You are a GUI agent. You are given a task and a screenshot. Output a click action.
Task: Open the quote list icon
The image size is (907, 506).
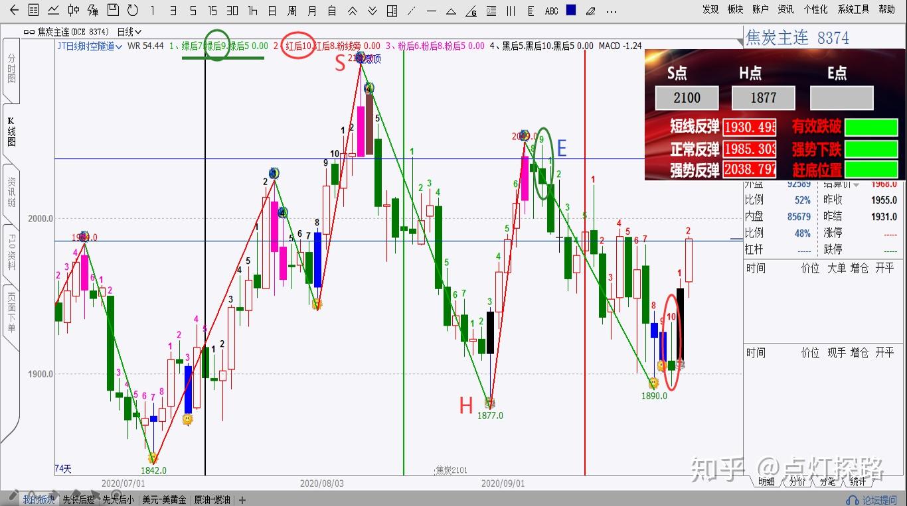click(33, 10)
